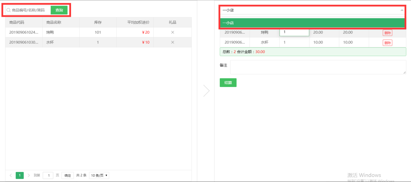Toggle gift X icon for 水杯 row

[172, 42]
